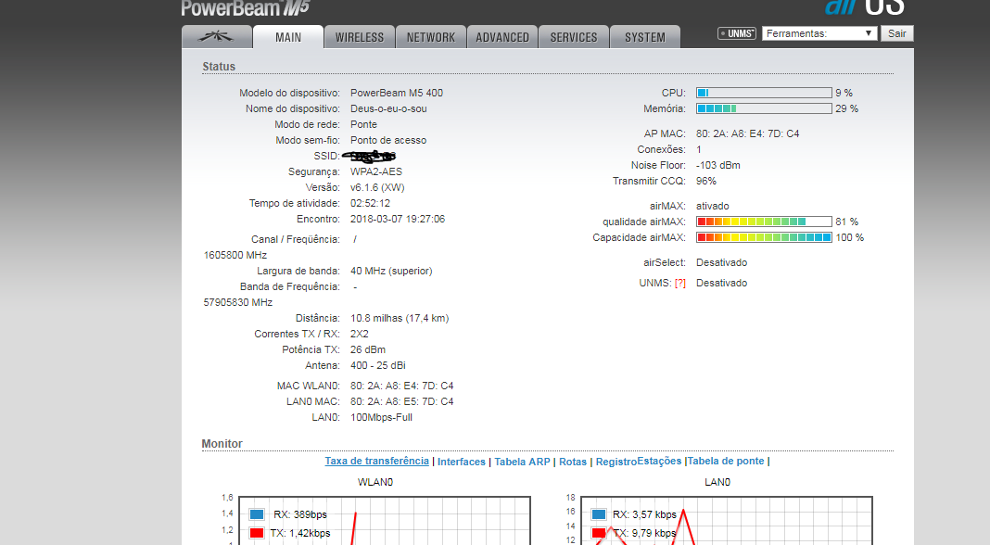990x545 pixels.
Task: Click the blue RX legend swatch in WLAN0
Action: tap(257, 514)
